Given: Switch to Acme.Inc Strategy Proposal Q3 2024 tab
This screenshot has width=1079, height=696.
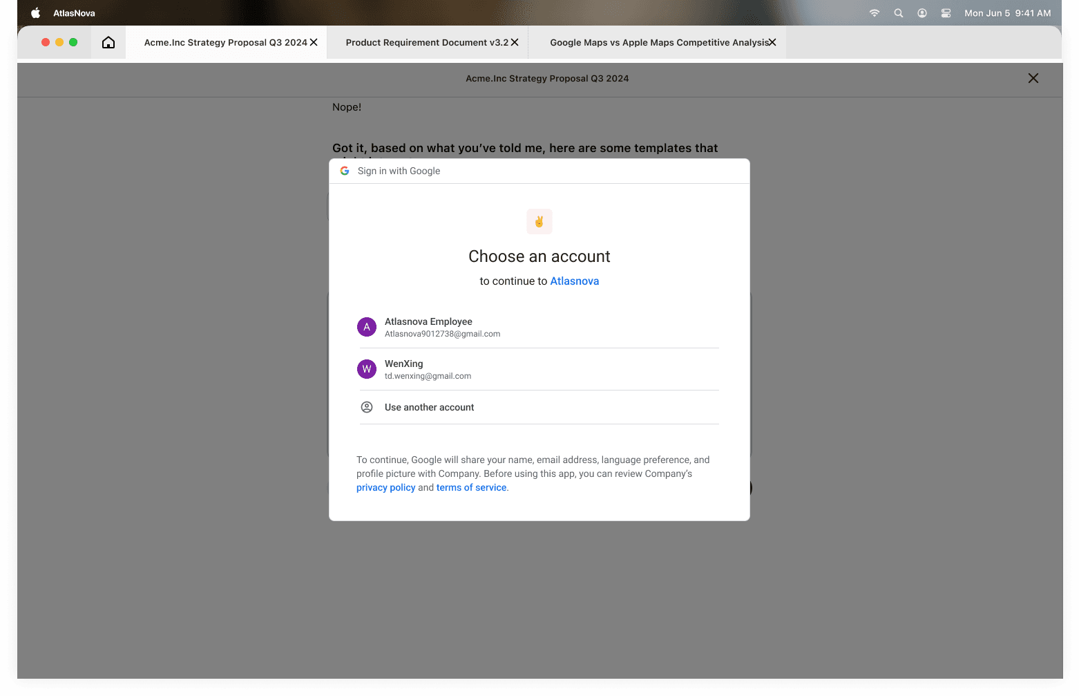Looking at the screenshot, I should click(x=226, y=42).
